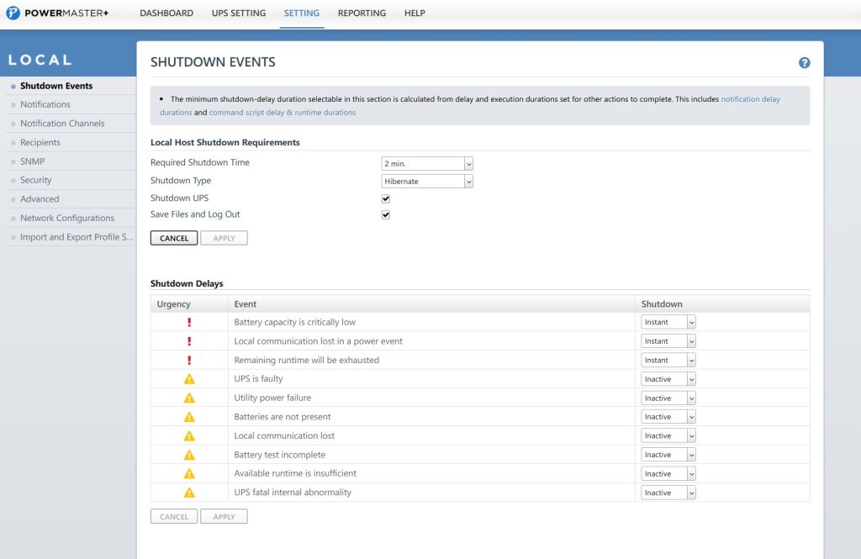Viewport: 861px width, 559px height.
Task: Uncheck Save Files and Log Out
Action: tap(385, 214)
